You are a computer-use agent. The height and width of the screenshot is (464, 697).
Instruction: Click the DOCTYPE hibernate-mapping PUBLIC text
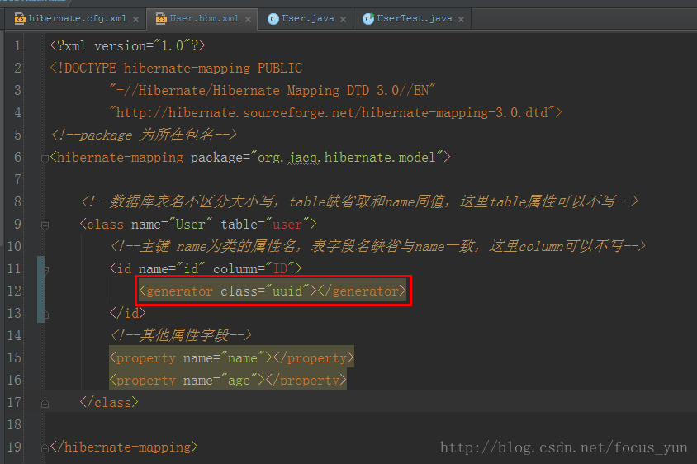(176, 68)
